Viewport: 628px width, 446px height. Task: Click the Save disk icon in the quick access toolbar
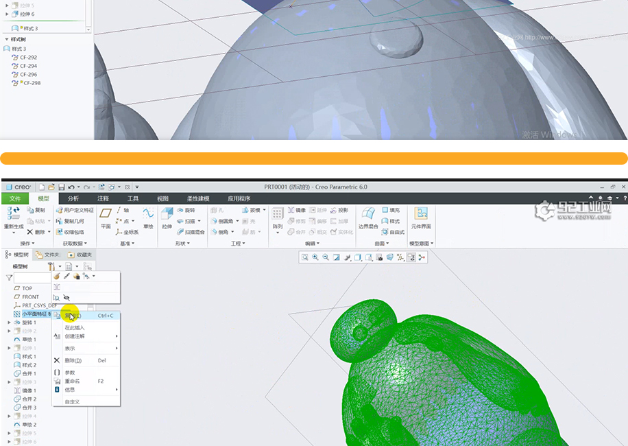tap(61, 187)
